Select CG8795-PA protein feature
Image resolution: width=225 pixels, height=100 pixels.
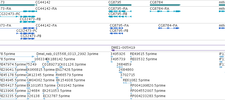tap(116, 28)
